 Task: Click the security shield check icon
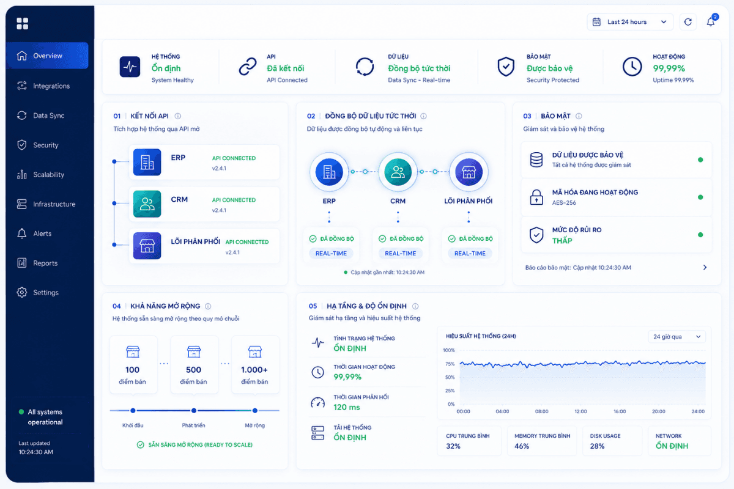coord(506,67)
